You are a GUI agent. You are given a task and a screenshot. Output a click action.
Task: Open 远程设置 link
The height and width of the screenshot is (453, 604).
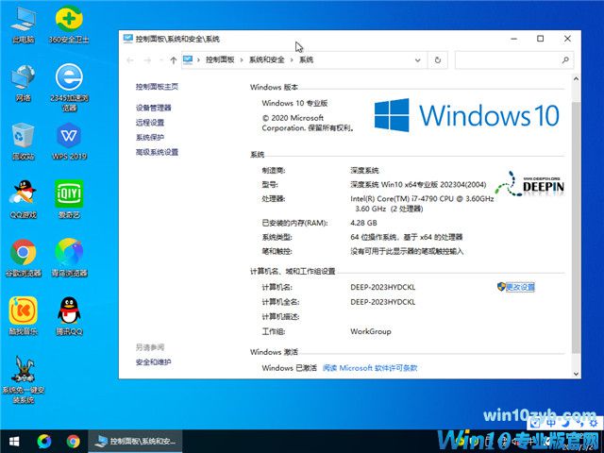(150, 123)
